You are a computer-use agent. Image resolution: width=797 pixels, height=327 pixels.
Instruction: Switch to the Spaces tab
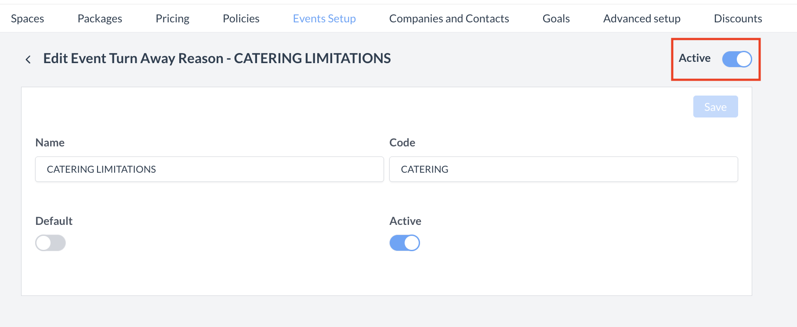point(27,18)
